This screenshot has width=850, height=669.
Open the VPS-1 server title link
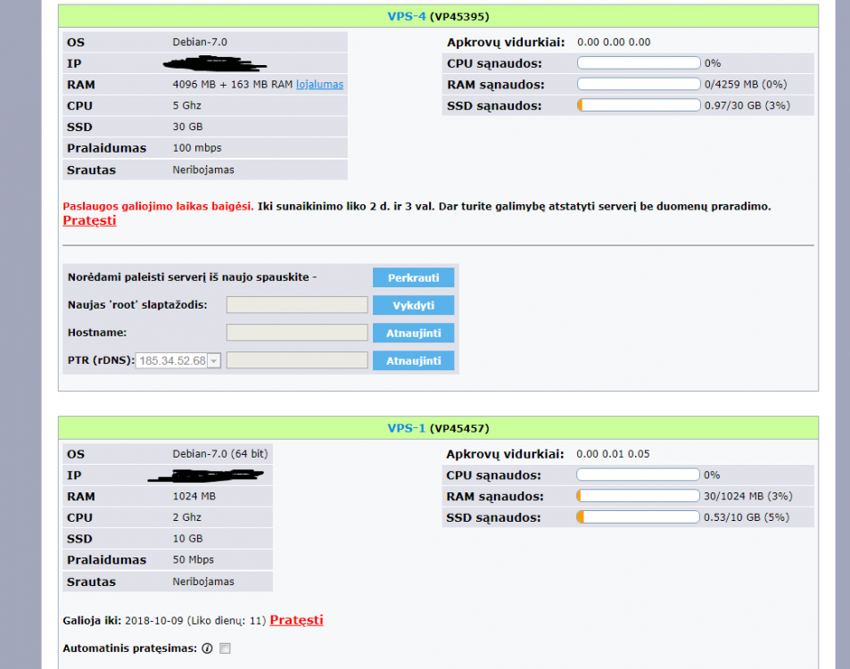(406, 428)
